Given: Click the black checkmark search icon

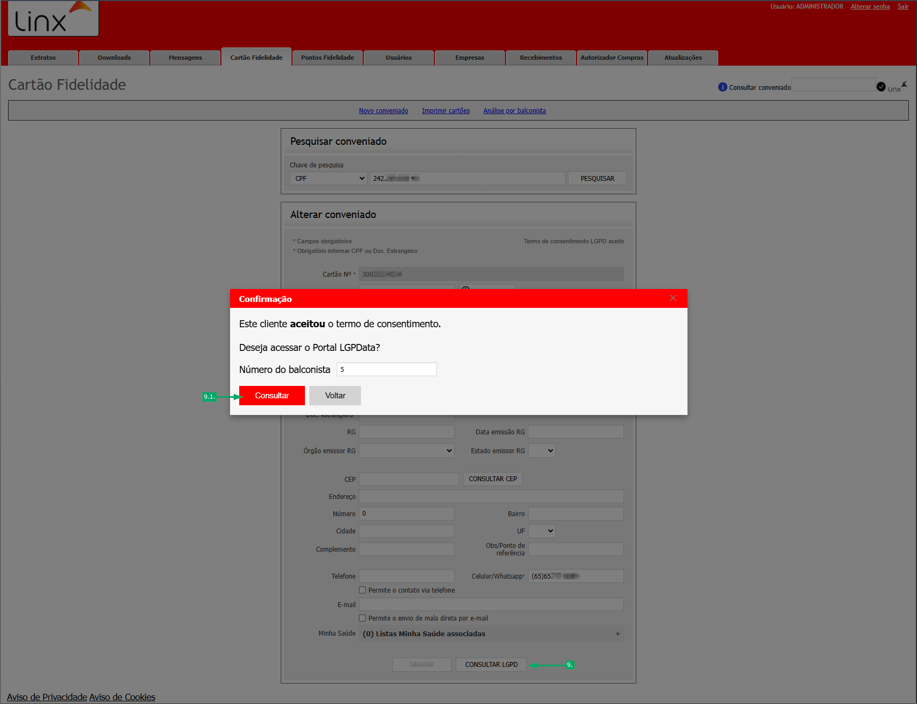Looking at the screenshot, I should pos(881,87).
